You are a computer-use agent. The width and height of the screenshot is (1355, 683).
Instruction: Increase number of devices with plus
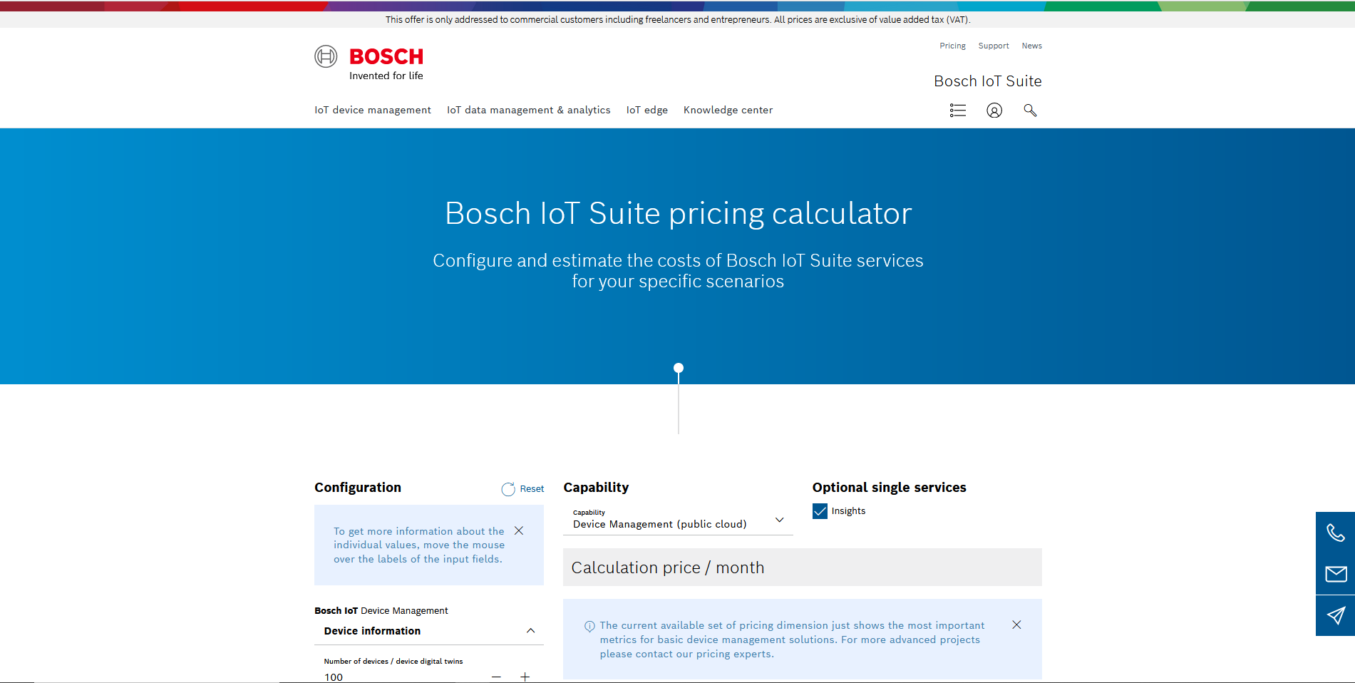pos(525,677)
